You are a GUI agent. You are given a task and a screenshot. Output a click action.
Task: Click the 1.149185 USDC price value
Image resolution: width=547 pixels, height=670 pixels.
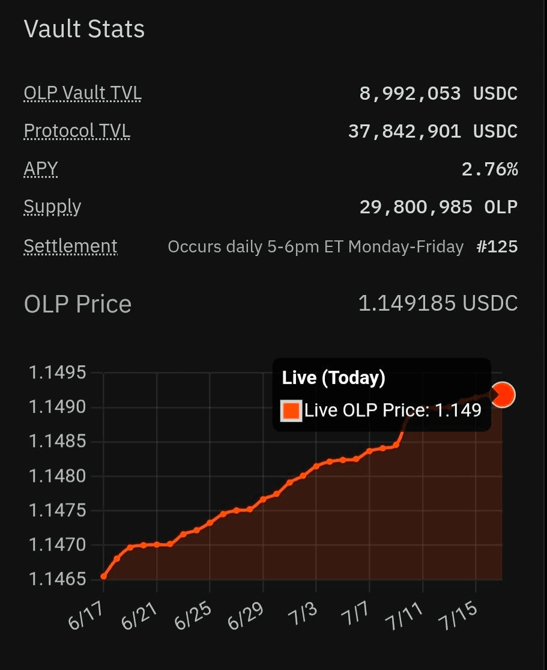coord(438,303)
